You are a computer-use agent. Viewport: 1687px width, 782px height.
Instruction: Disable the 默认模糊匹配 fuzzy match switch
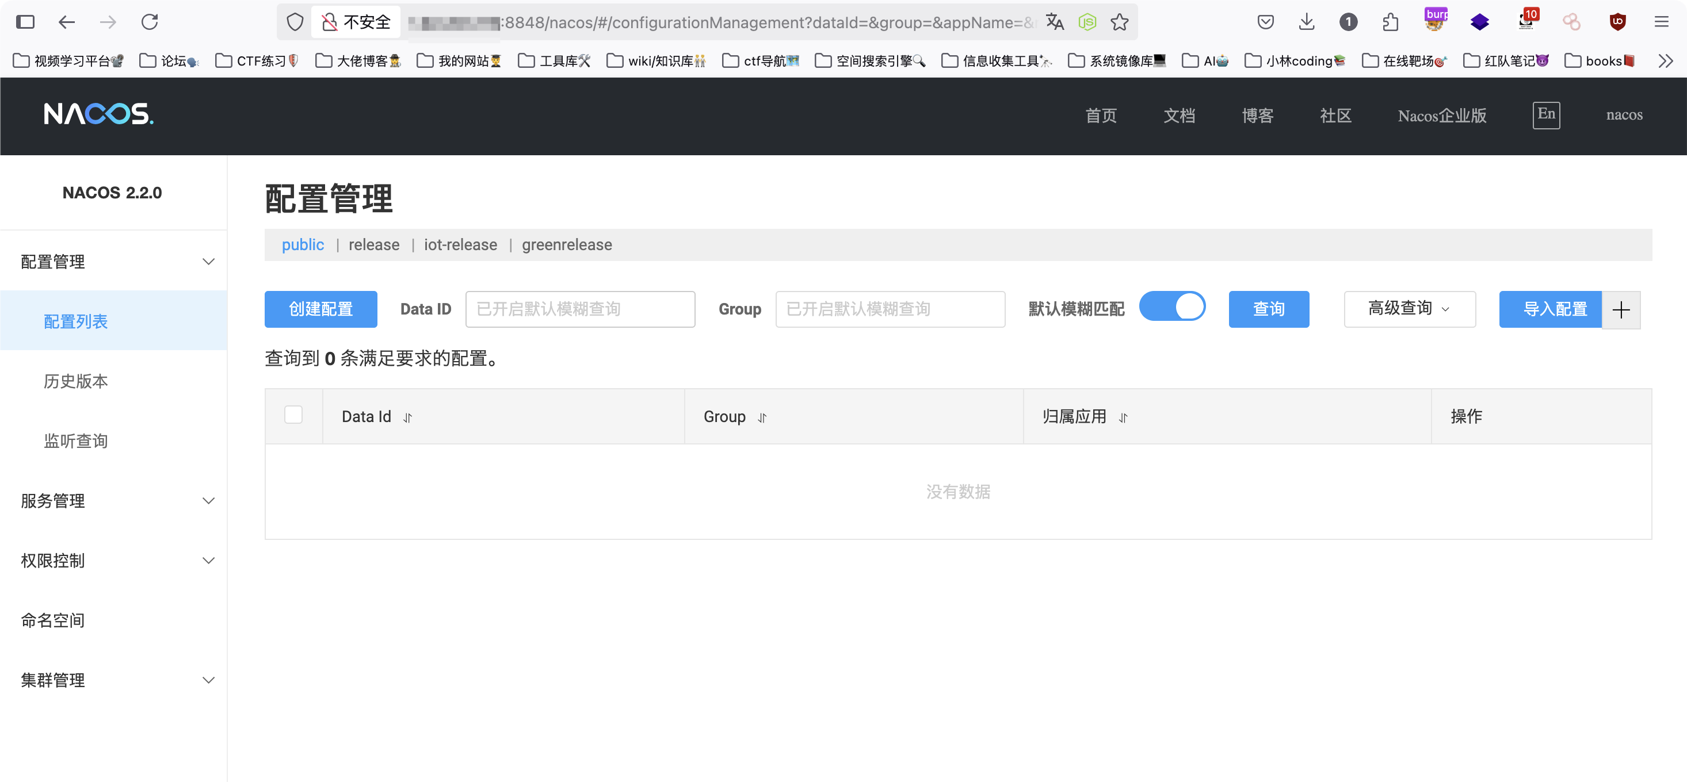tap(1172, 306)
